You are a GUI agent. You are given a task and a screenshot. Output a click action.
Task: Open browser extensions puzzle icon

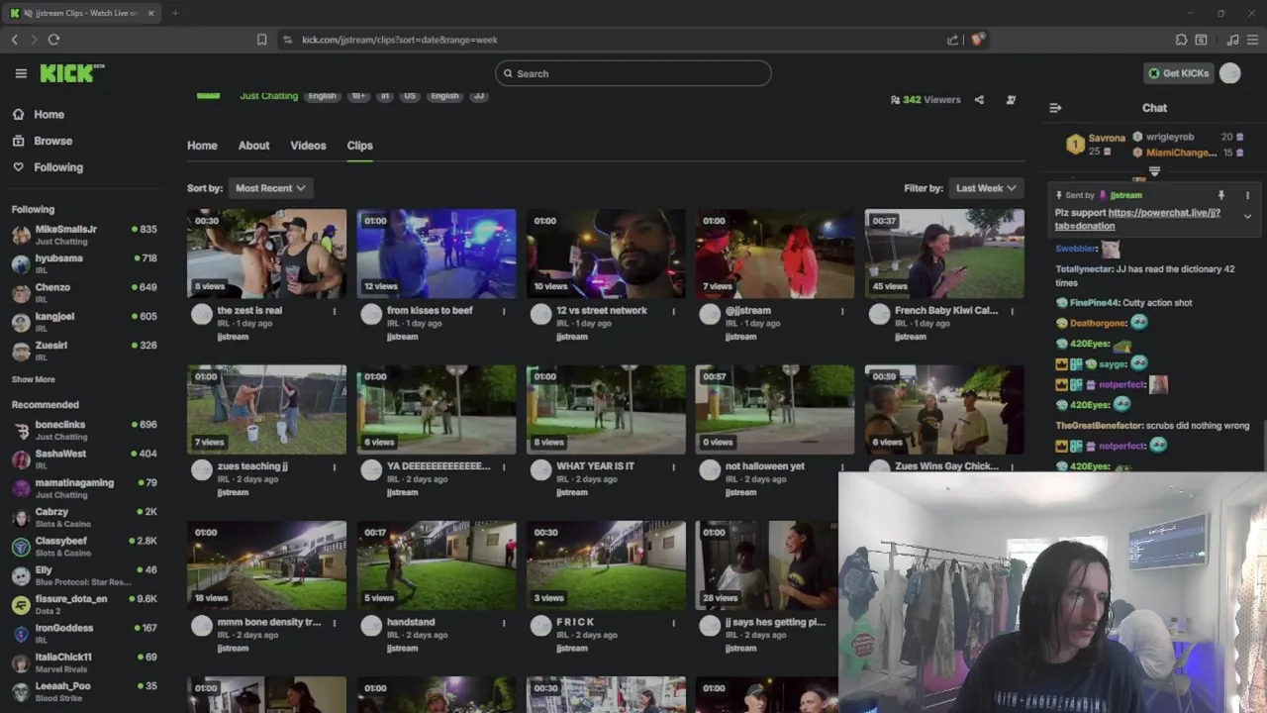tap(1181, 40)
